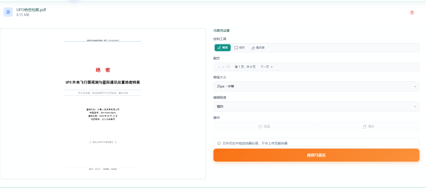Select the 画笔 brush drawing tool

pyautogui.click(x=223, y=48)
